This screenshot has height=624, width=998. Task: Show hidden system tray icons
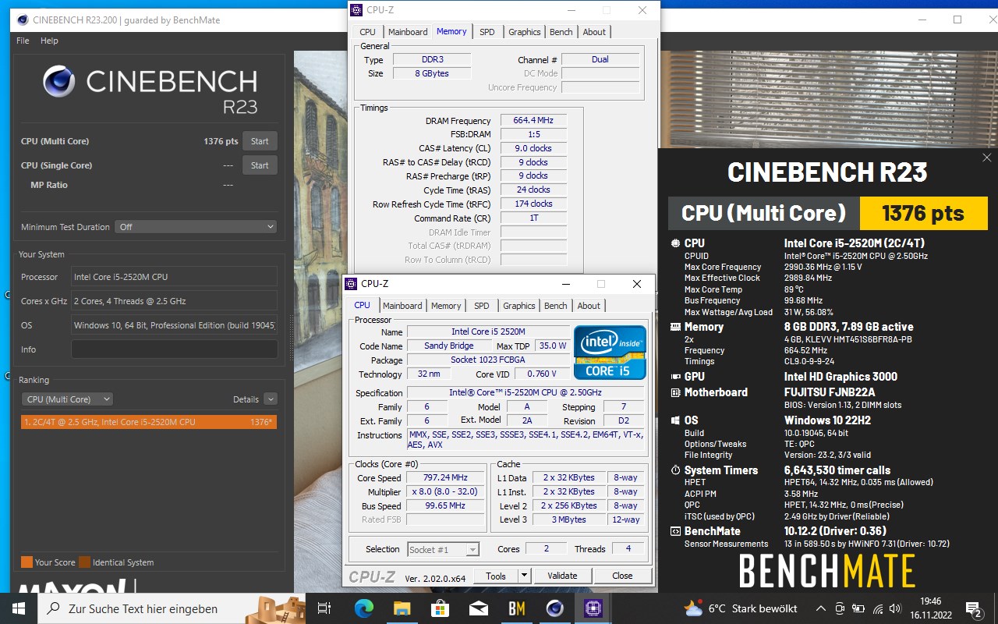coord(820,608)
